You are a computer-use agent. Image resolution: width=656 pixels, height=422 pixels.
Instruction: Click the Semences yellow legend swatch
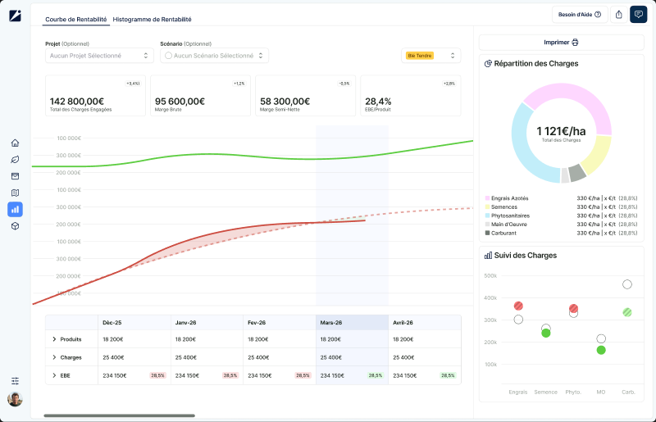click(487, 207)
